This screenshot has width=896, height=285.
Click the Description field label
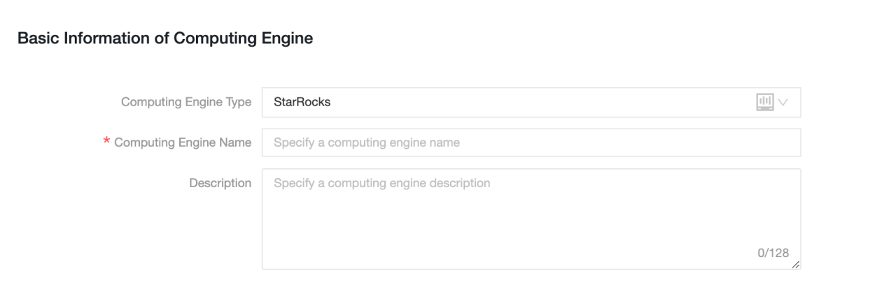point(220,183)
